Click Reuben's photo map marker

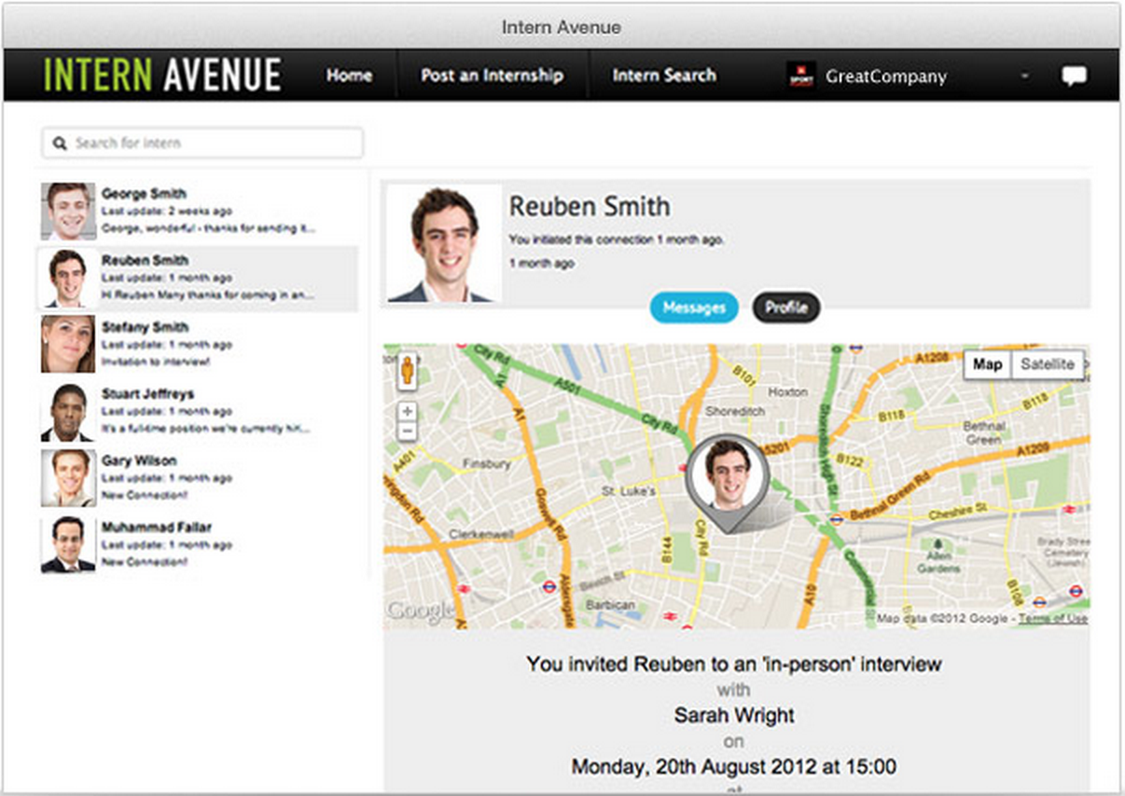point(726,483)
